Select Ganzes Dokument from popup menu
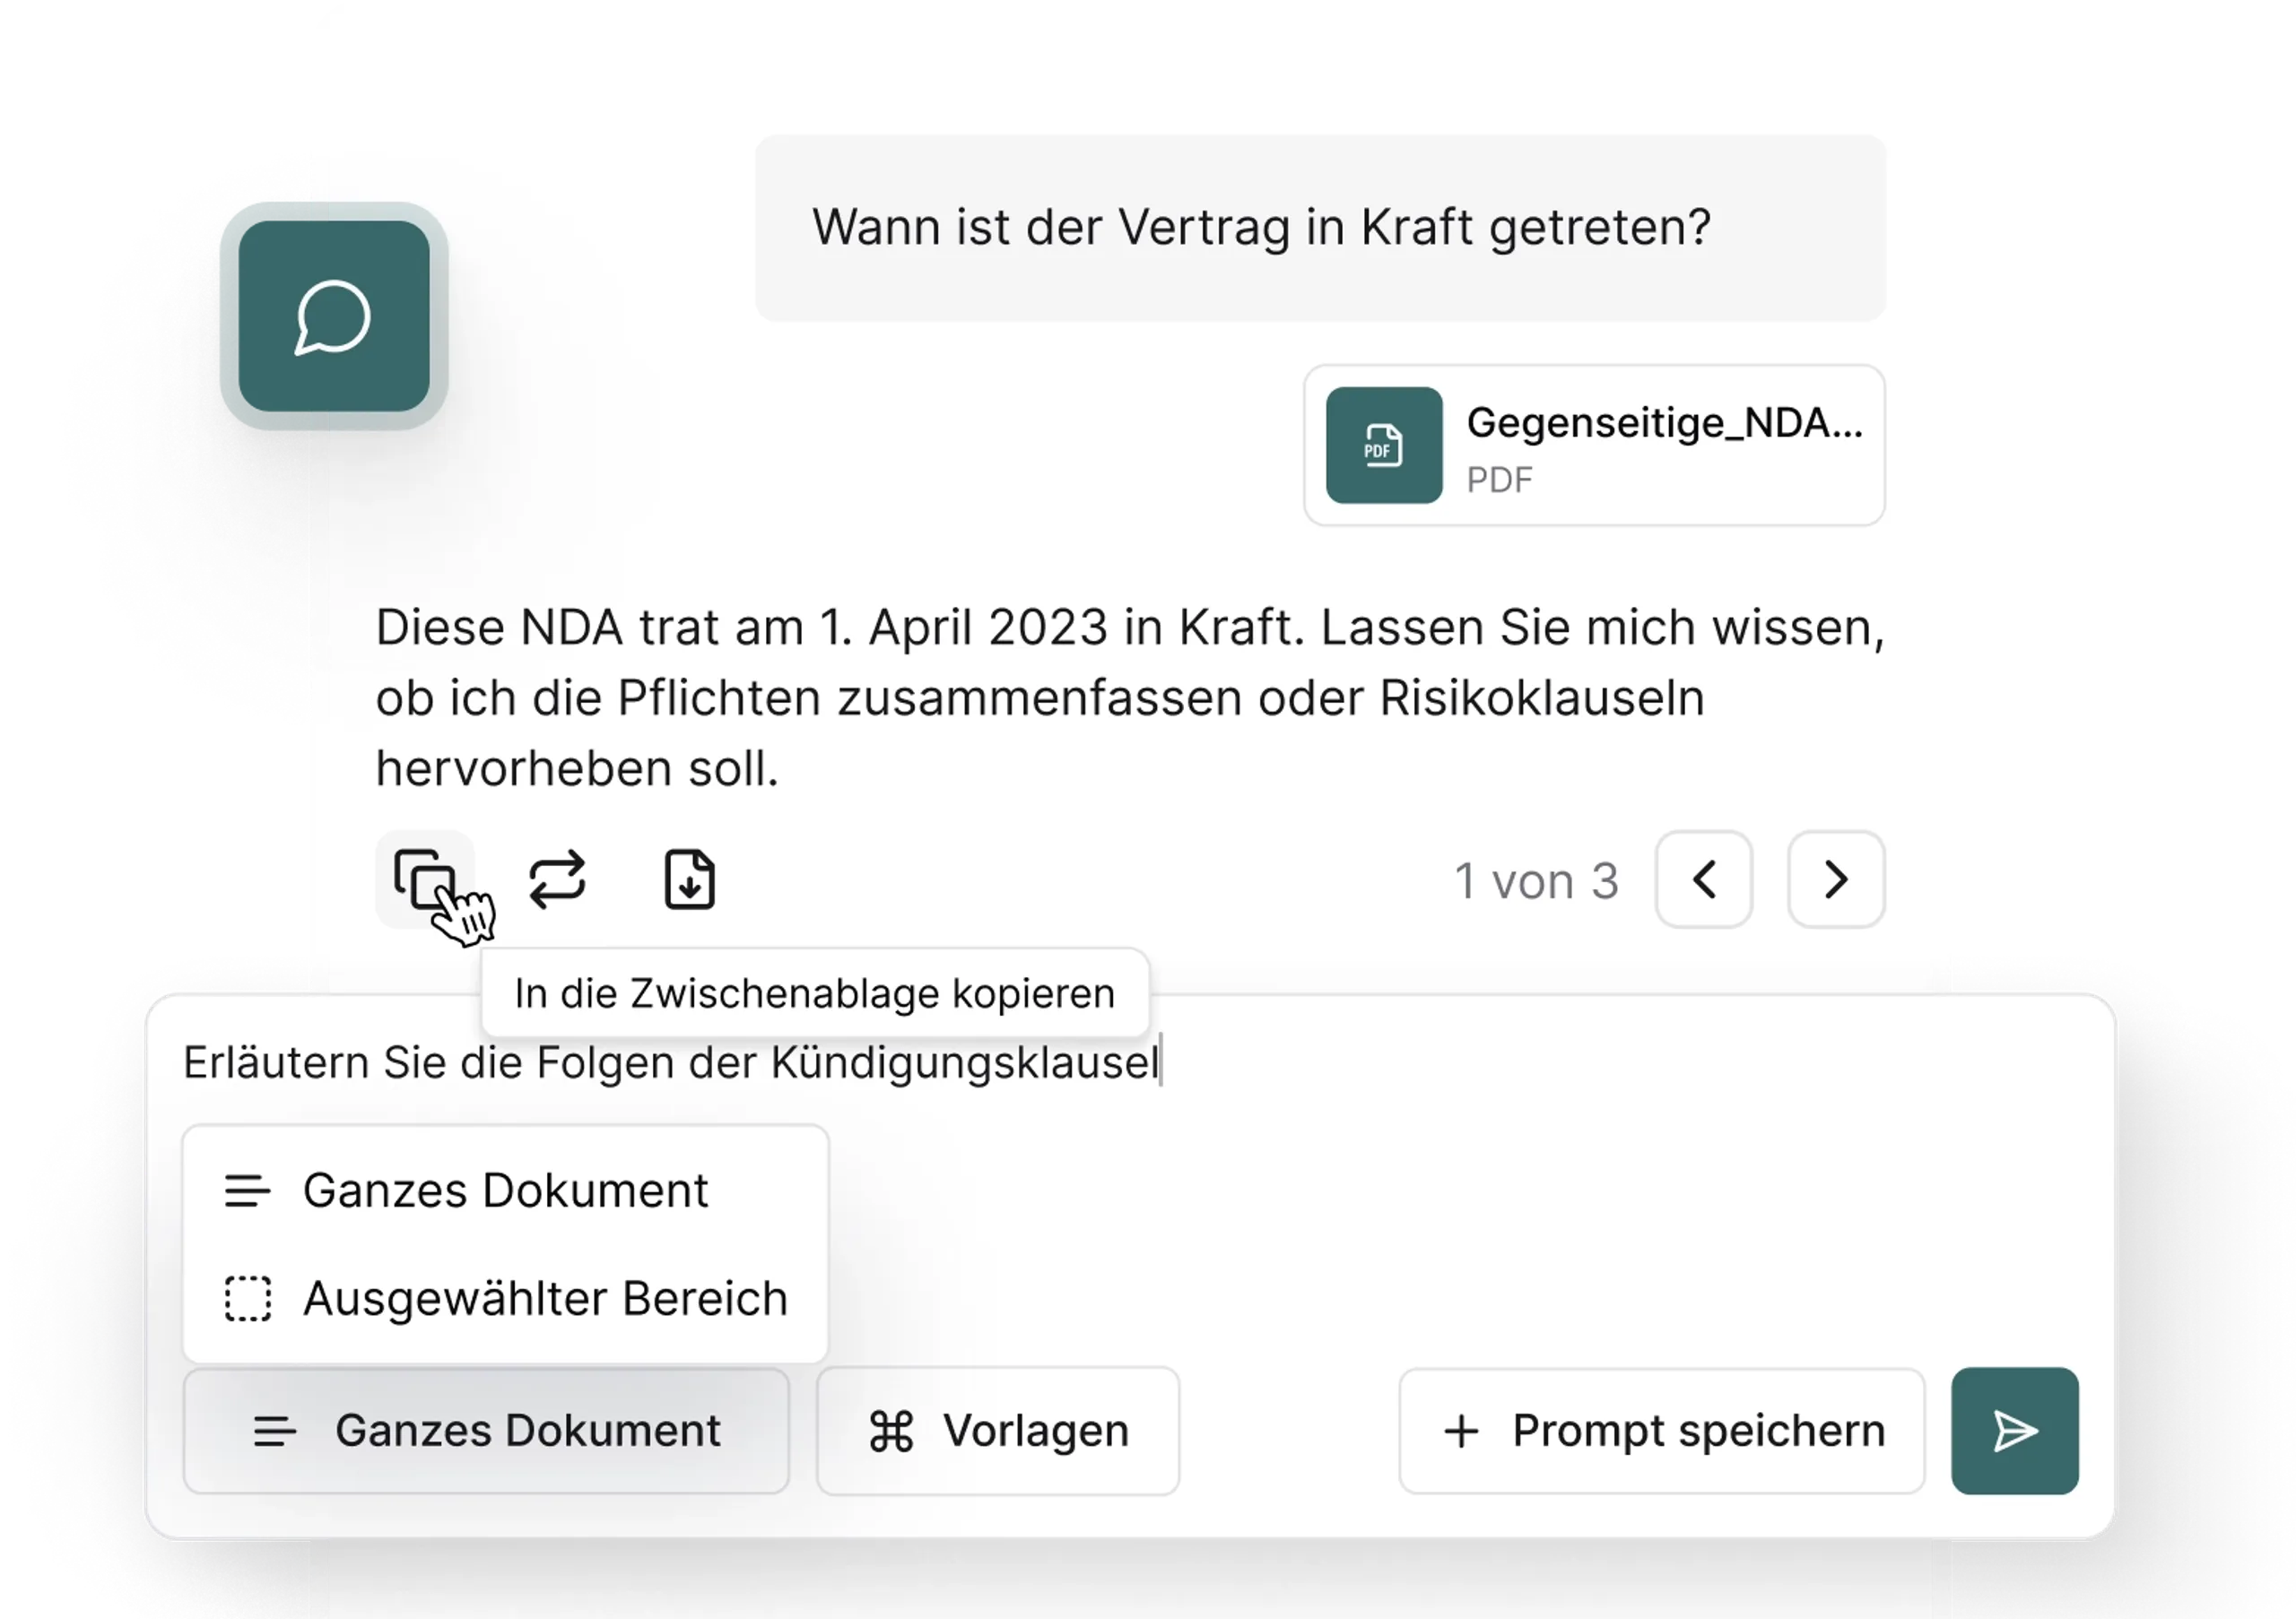 coord(505,1190)
